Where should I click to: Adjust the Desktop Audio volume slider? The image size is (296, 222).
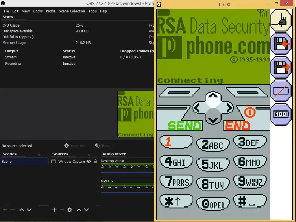tap(127, 172)
